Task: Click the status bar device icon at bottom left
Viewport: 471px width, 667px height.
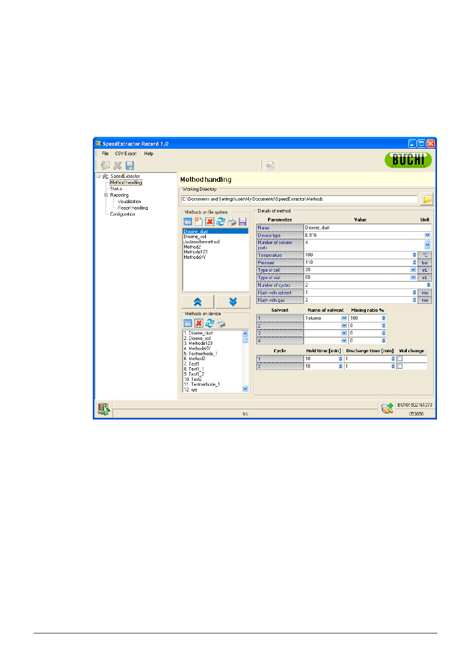Action: pyautogui.click(x=103, y=409)
